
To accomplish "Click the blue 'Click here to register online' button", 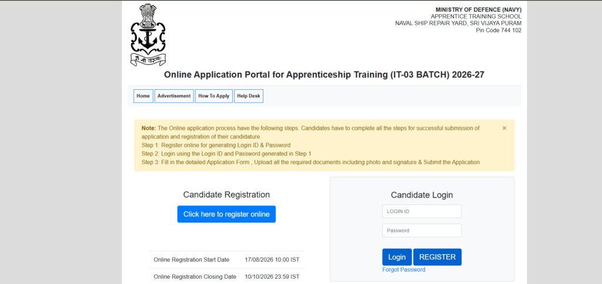I will pos(226,214).
